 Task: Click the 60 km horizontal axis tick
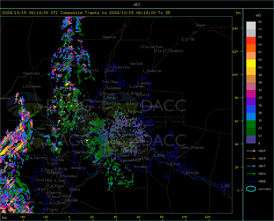139,217
